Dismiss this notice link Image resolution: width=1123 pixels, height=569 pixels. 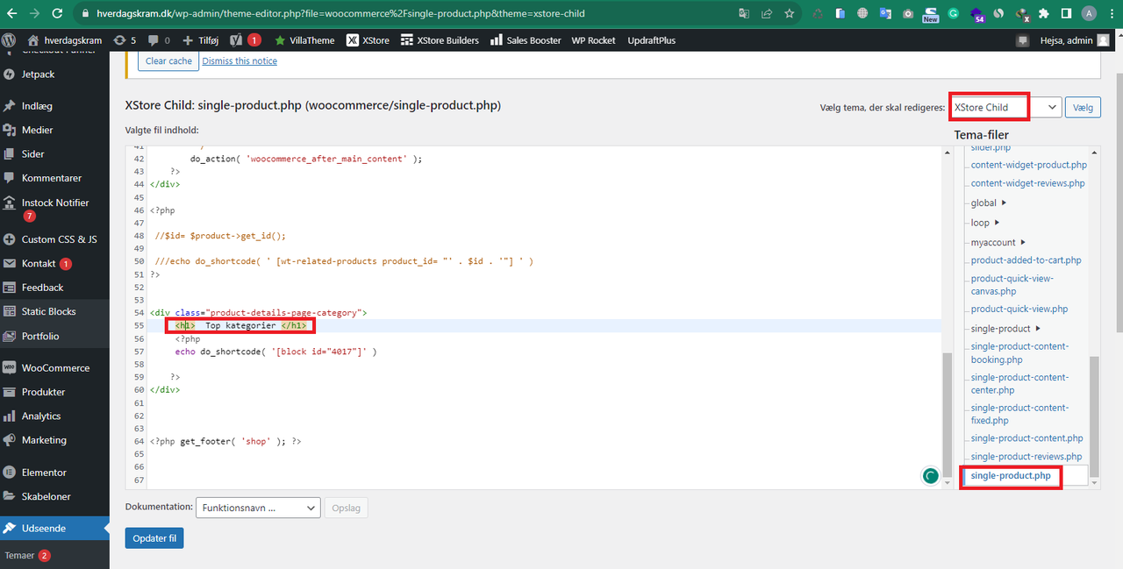tap(240, 60)
